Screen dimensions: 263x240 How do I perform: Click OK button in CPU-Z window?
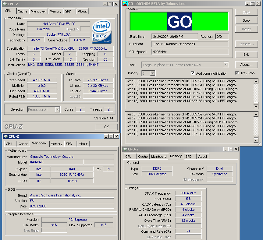tap(106, 127)
